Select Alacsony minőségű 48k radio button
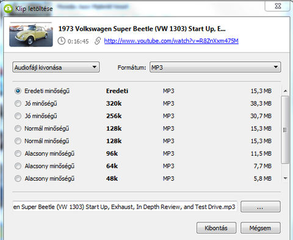 tap(18, 178)
